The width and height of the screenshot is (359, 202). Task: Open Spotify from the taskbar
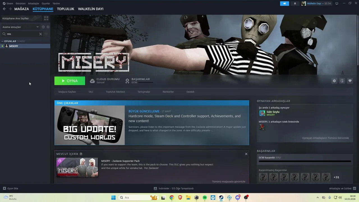pos(205,198)
